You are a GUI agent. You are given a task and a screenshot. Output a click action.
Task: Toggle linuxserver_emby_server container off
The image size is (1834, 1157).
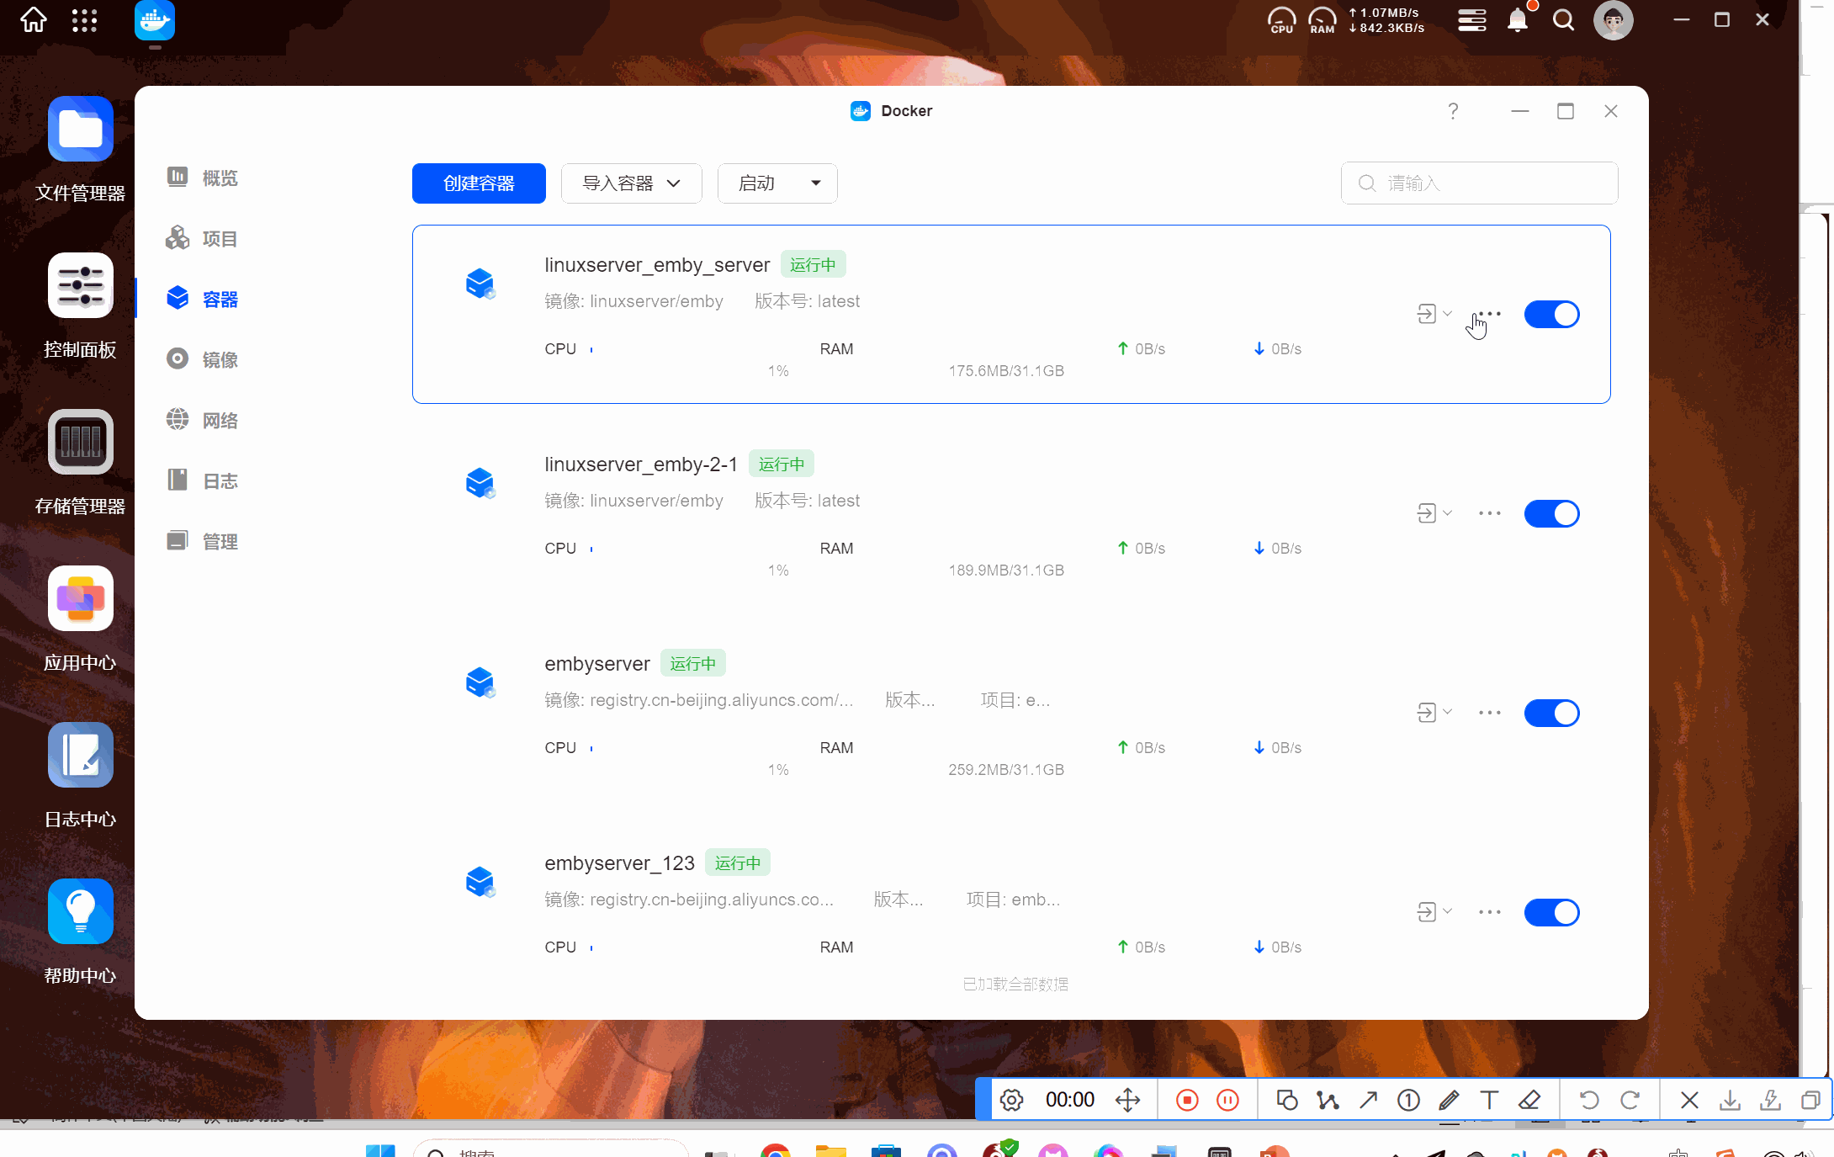tap(1551, 315)
